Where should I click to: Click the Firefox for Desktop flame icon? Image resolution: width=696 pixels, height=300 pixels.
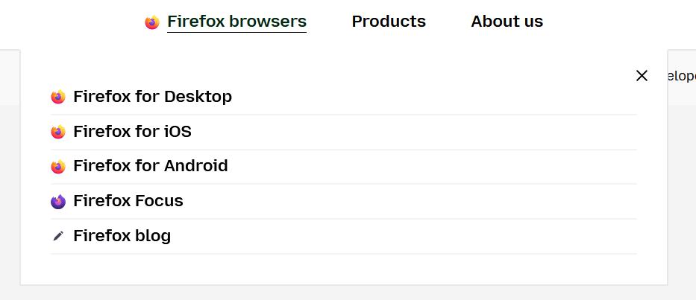58,97
